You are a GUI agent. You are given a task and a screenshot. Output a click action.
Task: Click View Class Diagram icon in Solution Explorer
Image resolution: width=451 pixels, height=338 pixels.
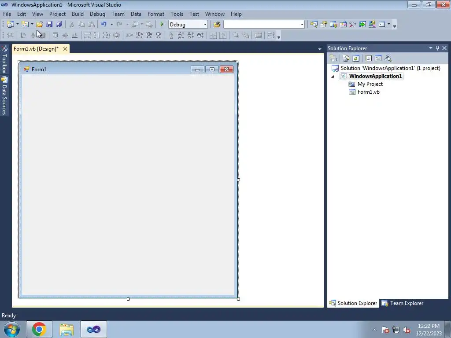pyautogui.click(x=388, y=59)
